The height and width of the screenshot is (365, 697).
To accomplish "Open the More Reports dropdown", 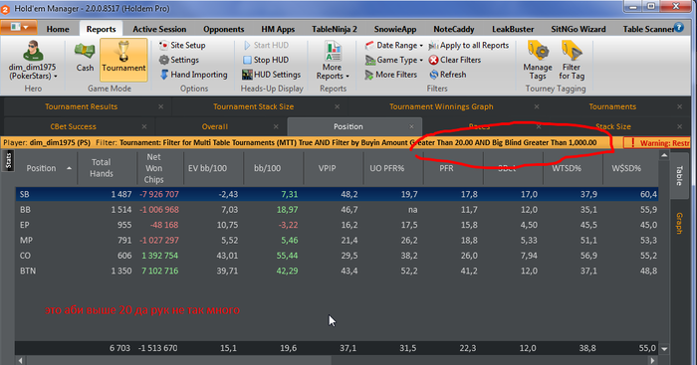I will [x=333, y=61].
